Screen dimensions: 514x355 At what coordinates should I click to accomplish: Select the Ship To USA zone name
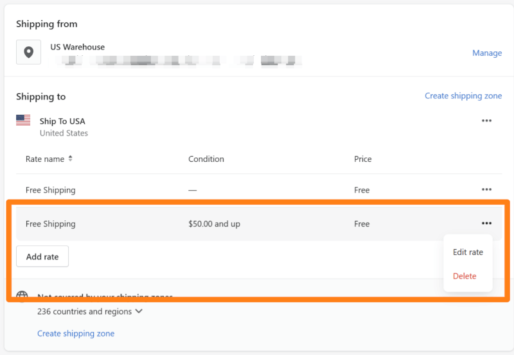(62, 121)
